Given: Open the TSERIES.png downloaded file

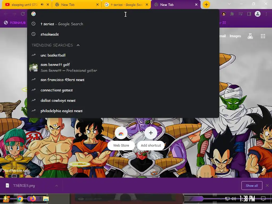Looking at the screenshot, I should 24,186.
